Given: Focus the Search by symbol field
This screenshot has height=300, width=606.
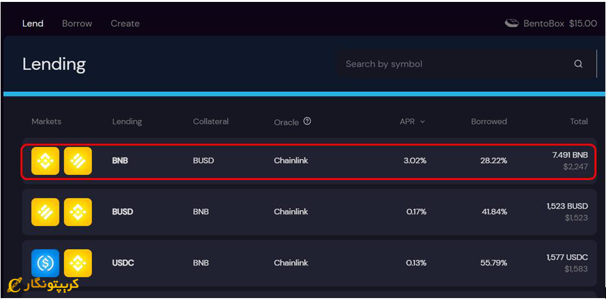Looking at the screenshot, I should [464, 64].
